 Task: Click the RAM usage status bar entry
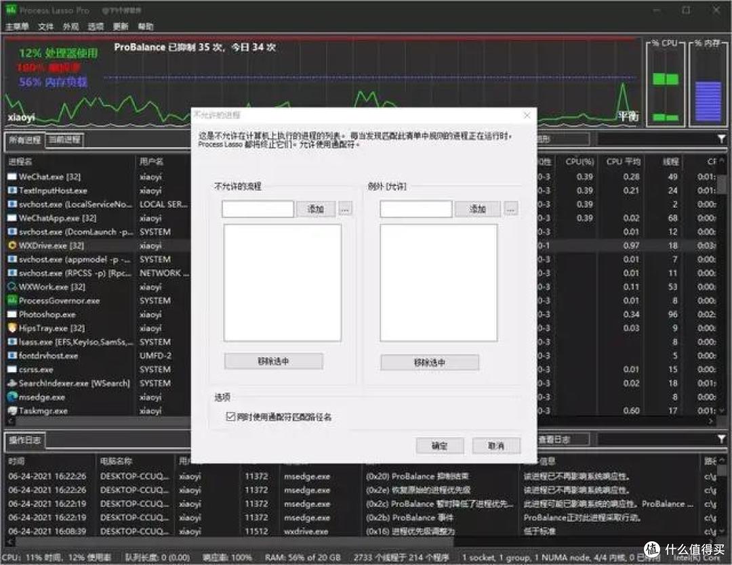click(302, 558)
